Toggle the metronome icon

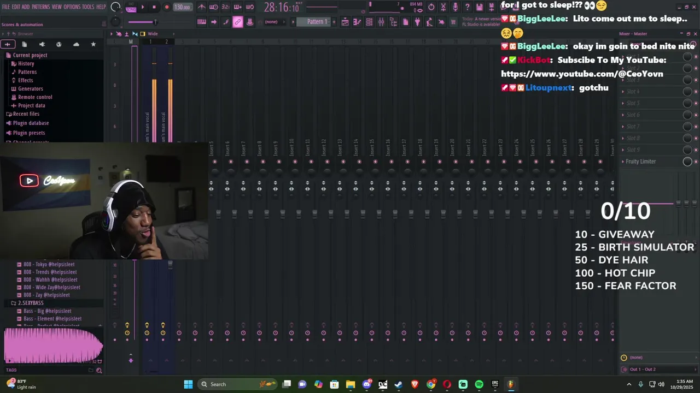click(202, 7)
